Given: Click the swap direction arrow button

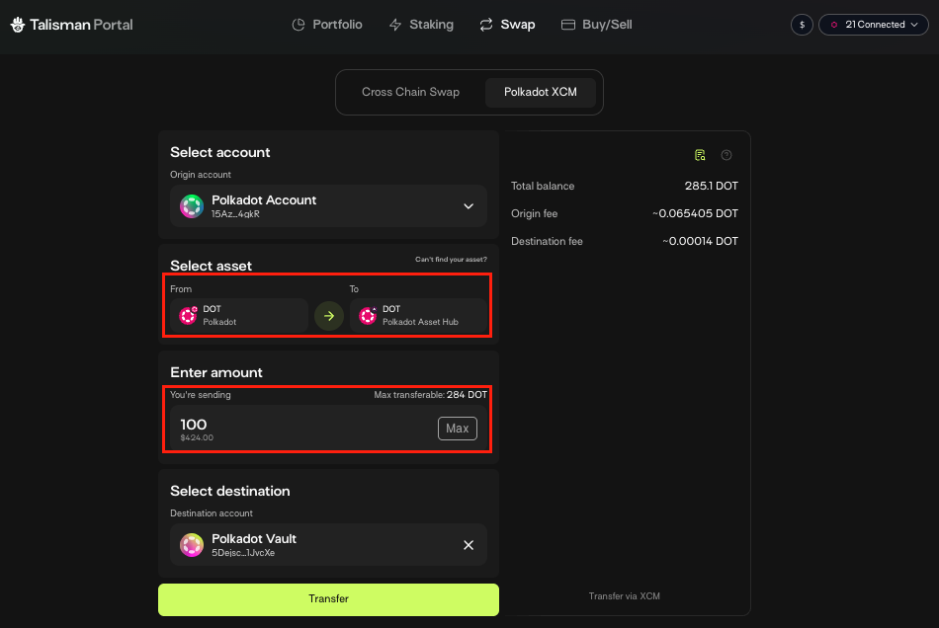Looking at the screenshot, I should click(329, 316).
